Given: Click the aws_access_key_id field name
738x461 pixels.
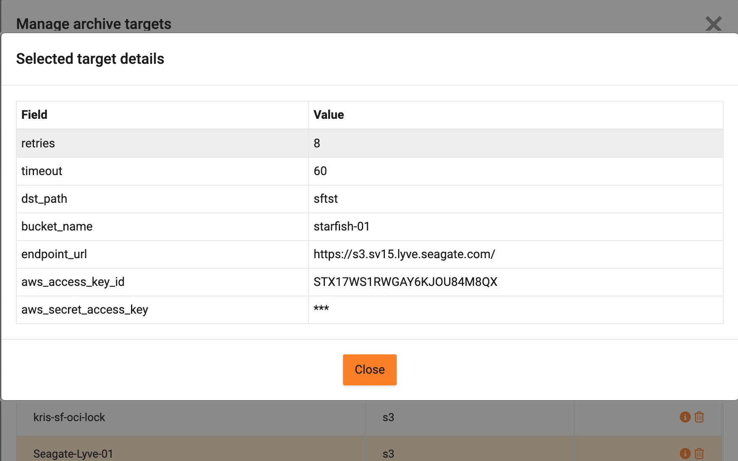Looking at the screenshot, I should (73, 282).
